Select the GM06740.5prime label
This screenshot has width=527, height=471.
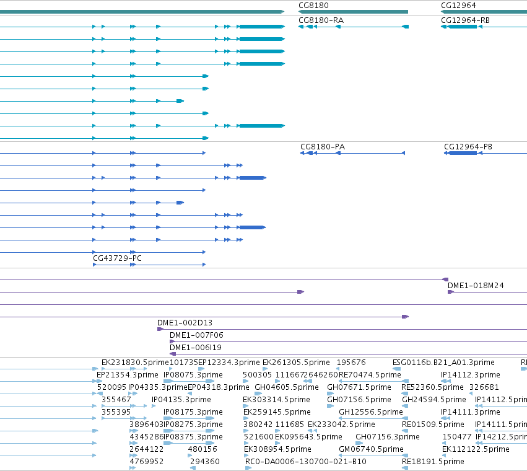371,449
